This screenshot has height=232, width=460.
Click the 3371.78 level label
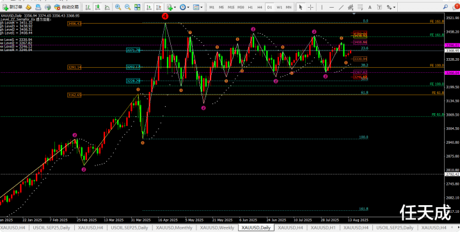pos(133,50)
